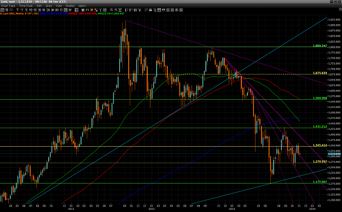The image size is (342, 212).
Task: Switch to Monthly (M) interval
Action: click(70, 10)
